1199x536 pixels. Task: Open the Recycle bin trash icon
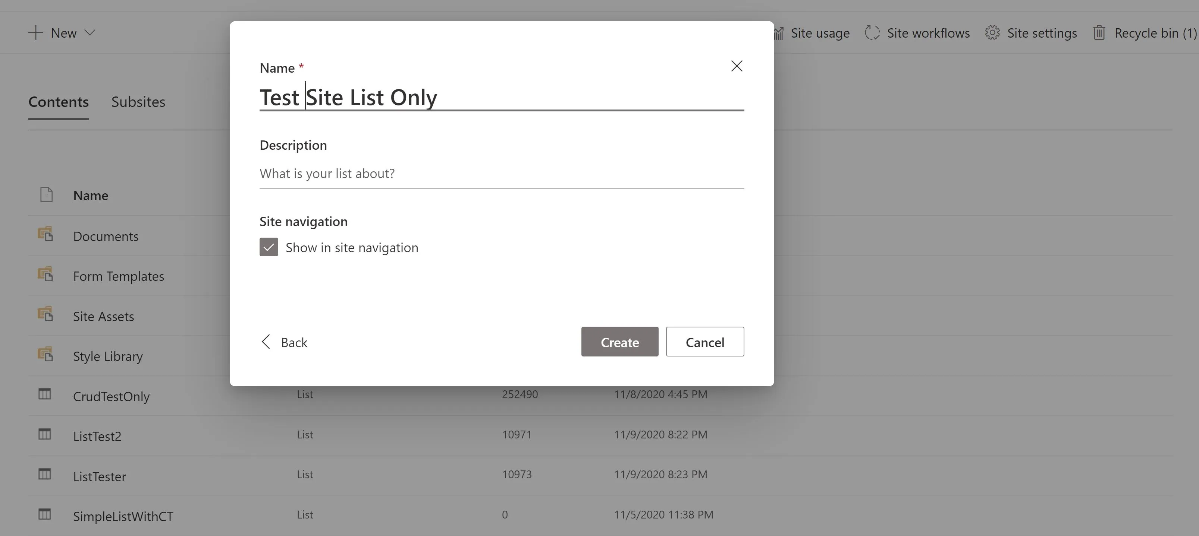pos(1100,32)
